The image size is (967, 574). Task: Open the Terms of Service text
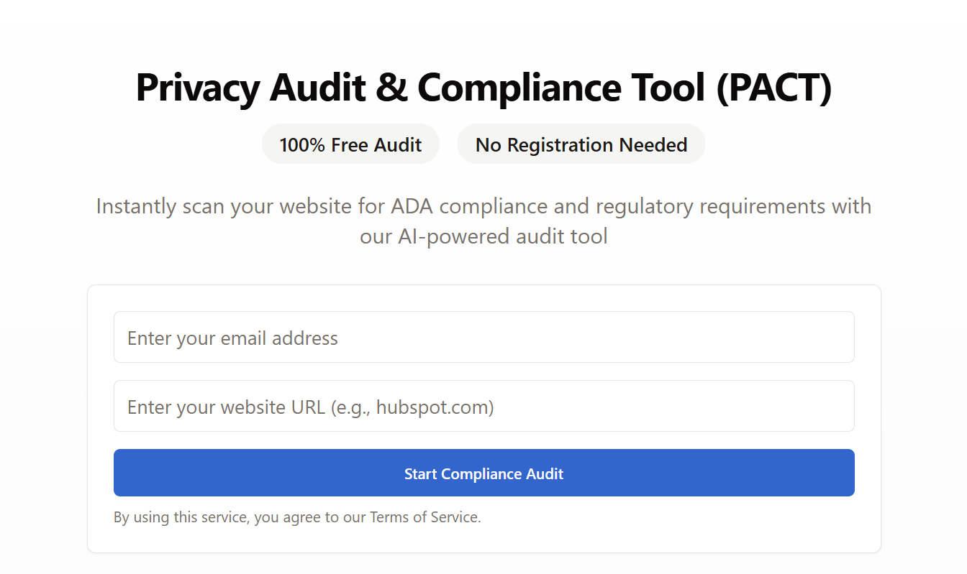[424, 517]
